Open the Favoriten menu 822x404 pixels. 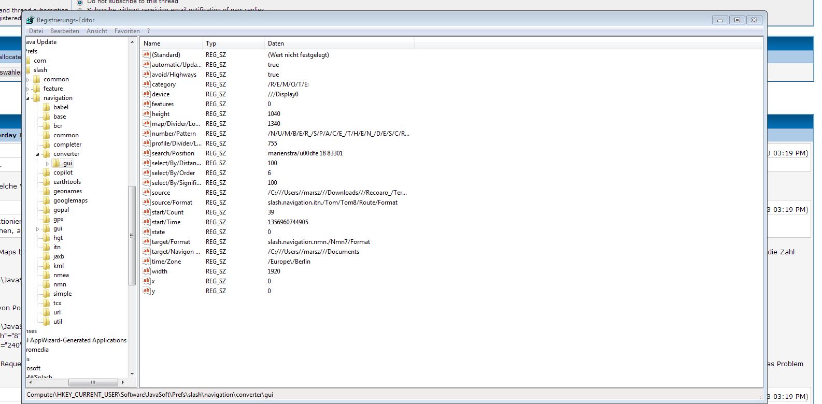[x=127, y=31]
